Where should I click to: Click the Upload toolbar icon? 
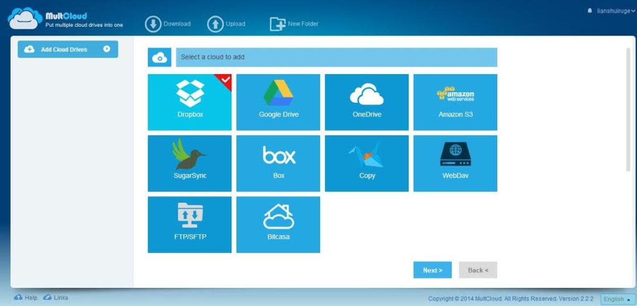point(214,23)
